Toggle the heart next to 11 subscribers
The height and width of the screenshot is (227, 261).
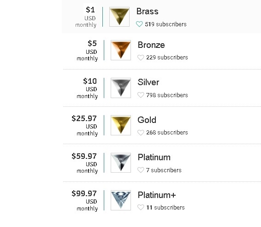pos(141,207)
